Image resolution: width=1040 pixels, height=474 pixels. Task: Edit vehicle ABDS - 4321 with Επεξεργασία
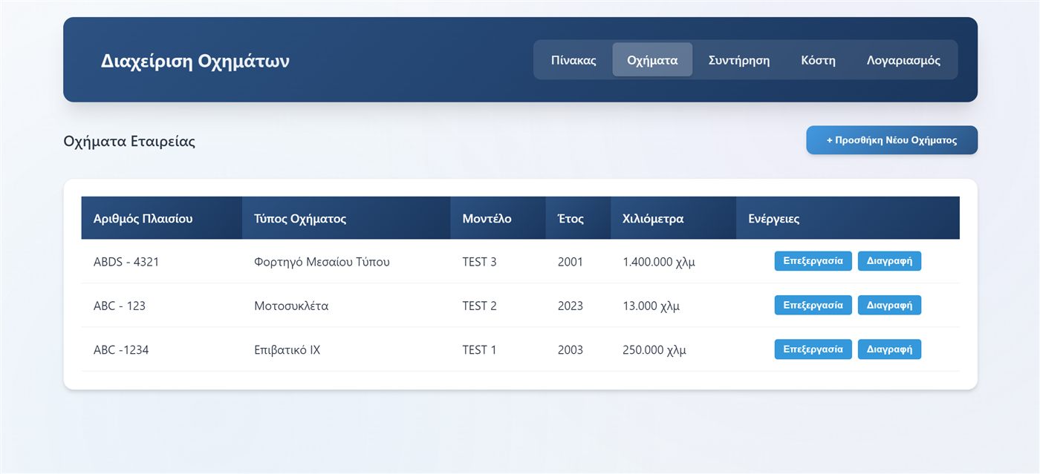point(813,261)
